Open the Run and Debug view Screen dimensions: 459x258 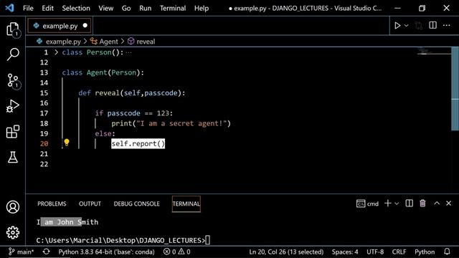(13, 106)
